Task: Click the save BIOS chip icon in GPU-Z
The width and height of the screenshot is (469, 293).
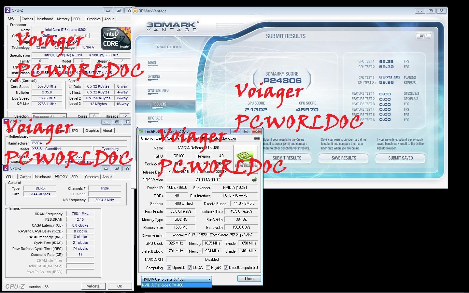Action: pos(254,180)
